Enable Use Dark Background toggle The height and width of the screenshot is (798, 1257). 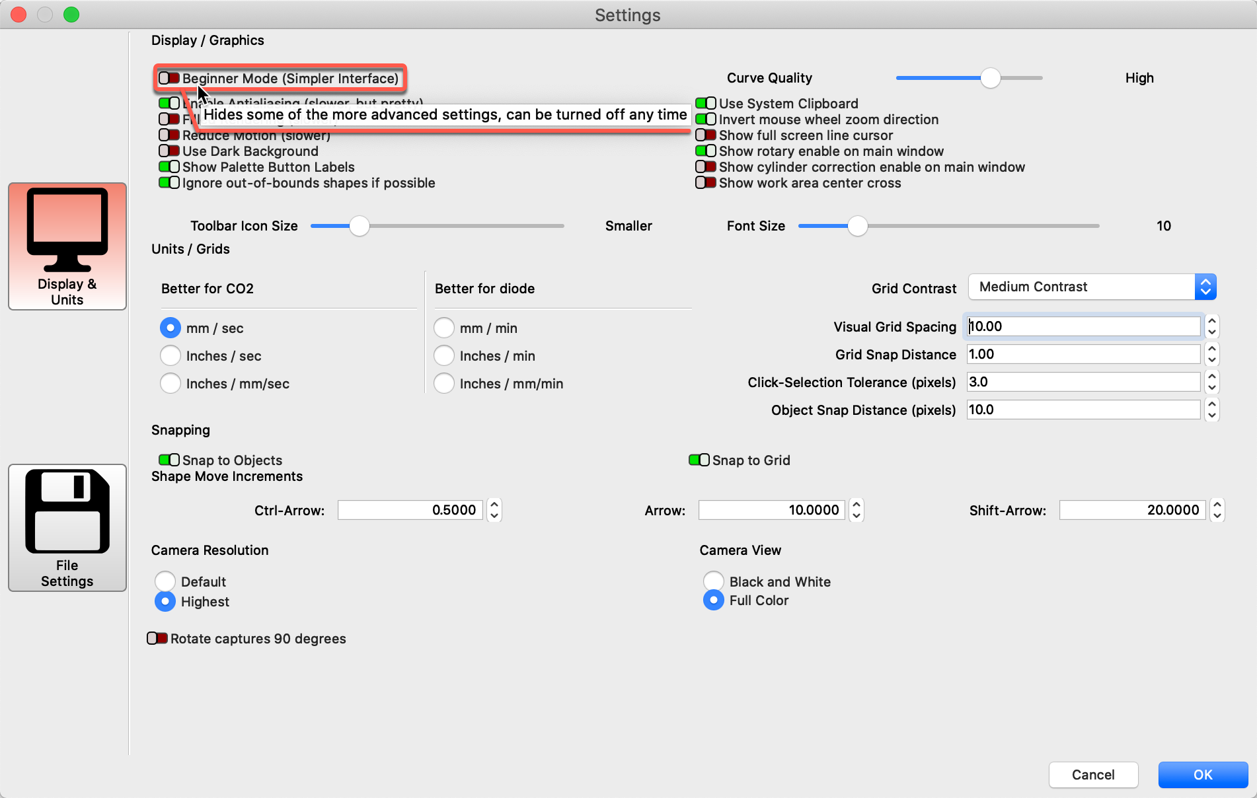click(x=169, y=151)
